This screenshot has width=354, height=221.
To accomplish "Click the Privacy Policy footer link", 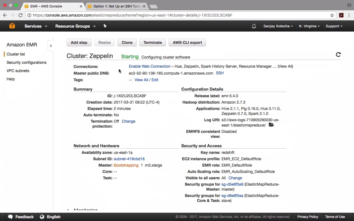I will [x=308, y=217].
